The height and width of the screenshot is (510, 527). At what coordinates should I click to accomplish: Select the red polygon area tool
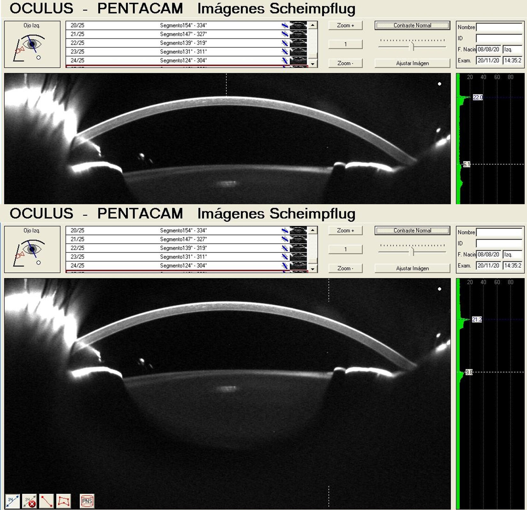point(64,501)
